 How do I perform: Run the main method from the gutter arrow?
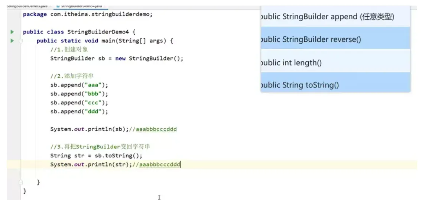click(x=12, y=41)
